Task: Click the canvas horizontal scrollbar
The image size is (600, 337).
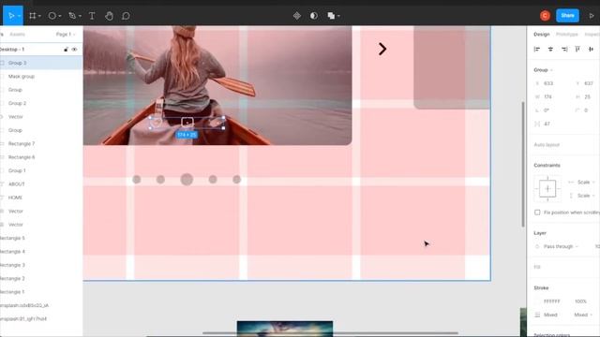Action: click(330, 333)
